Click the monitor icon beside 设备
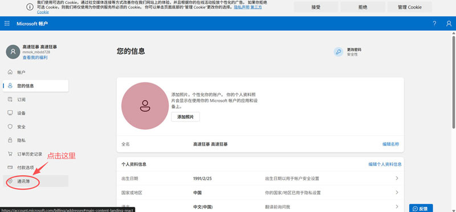 coord(10,113)
